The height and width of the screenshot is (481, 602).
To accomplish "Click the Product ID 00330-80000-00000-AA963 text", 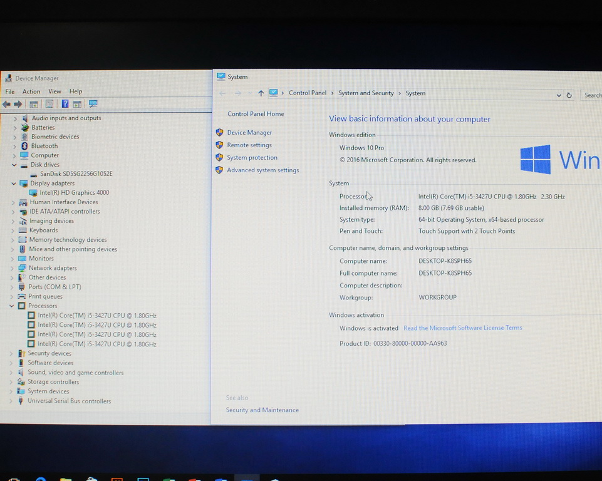I will point(393,344).
